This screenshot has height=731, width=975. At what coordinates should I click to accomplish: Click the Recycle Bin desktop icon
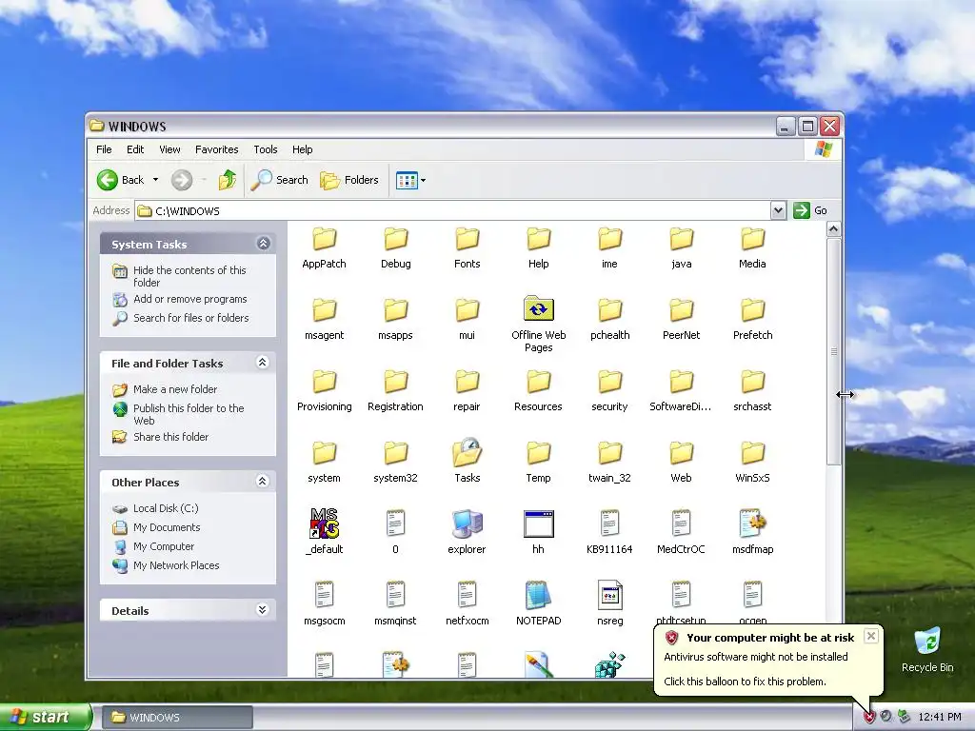(x=927, y=650)
